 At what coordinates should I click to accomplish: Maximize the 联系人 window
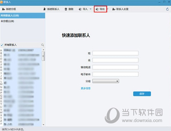pyautogui.click(x=164, y=2)
